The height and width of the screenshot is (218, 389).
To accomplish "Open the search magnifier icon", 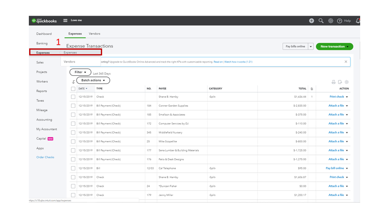I will [321, 21].
